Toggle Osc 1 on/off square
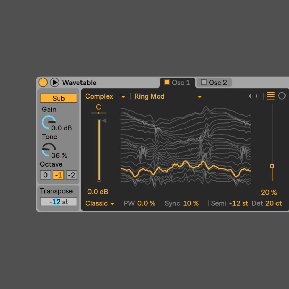Image resolution: width=289 pixels, height=289 pixels. click(167, 82)
